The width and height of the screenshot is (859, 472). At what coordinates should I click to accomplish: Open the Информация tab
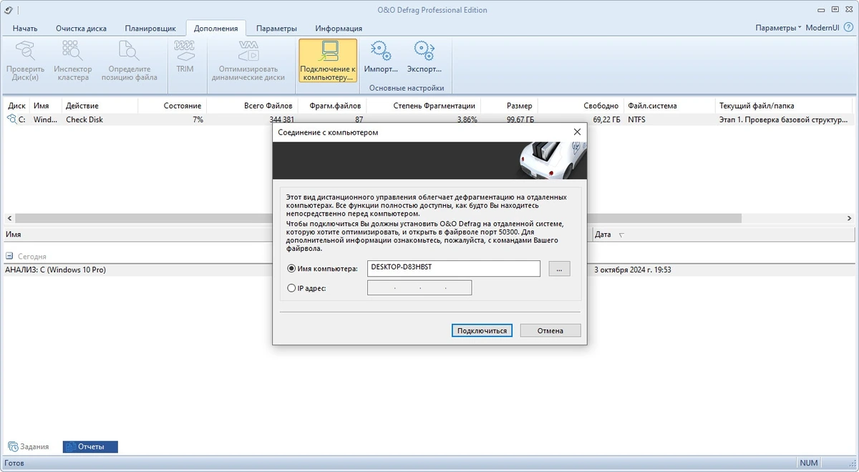coord(339,28)
